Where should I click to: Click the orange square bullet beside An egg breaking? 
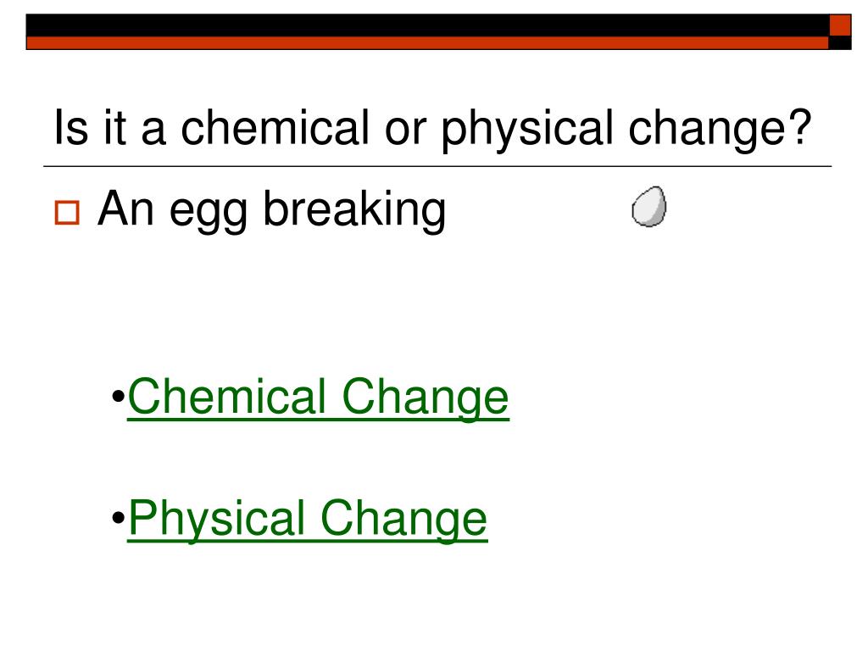(x=67, y=213)
